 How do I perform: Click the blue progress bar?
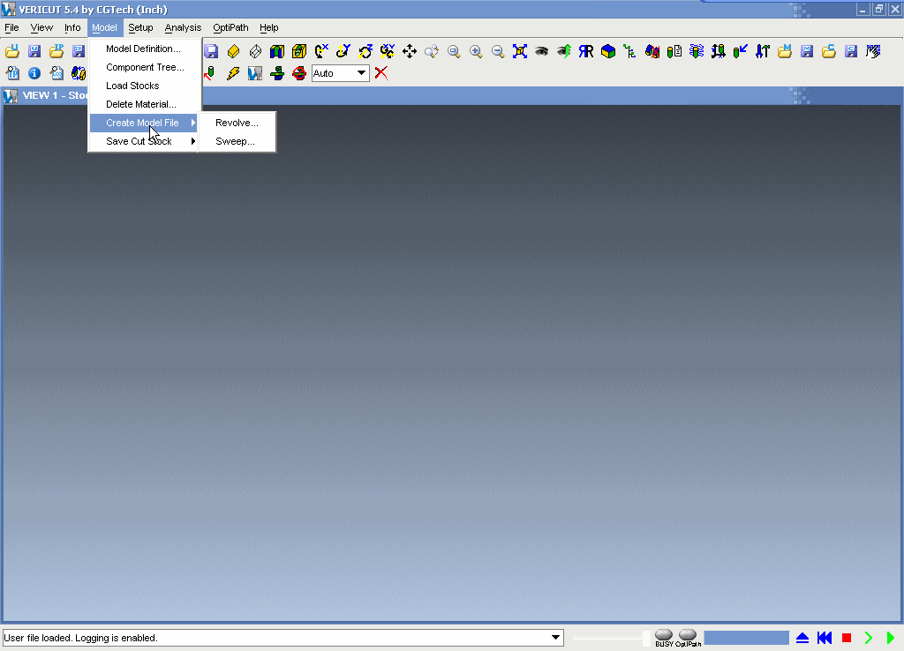(746, 638)
